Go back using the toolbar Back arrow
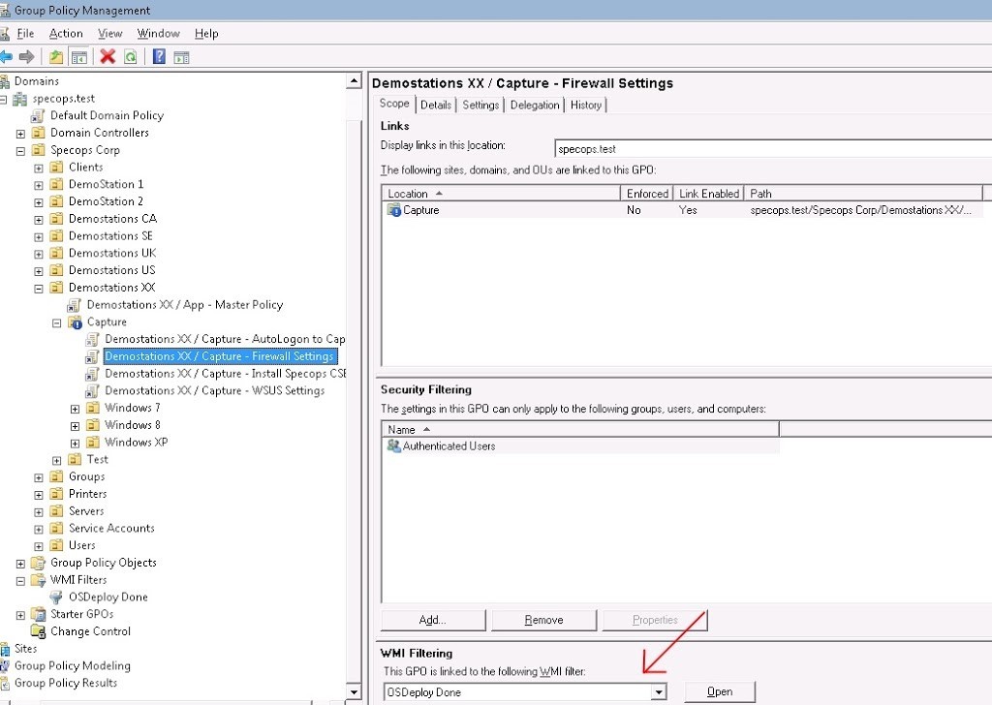Screen dimensions: 992x705 [7, 57]
